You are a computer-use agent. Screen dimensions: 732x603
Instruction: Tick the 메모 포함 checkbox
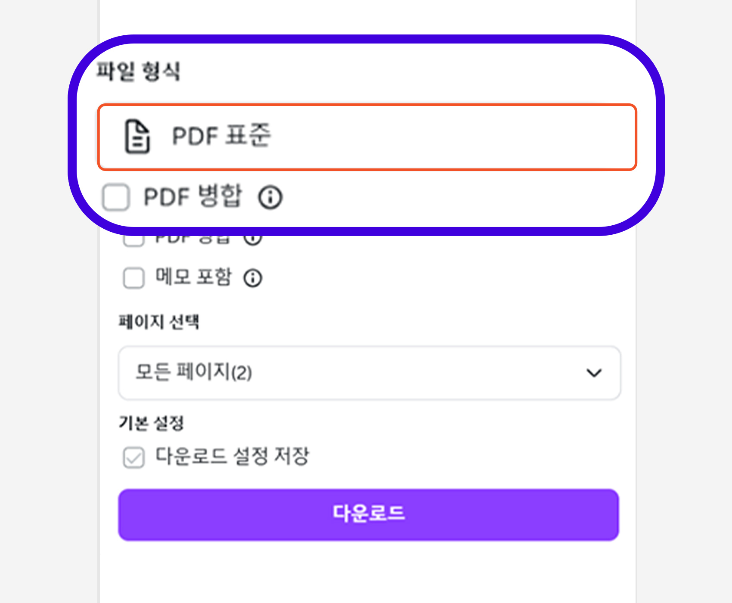pyautogui.click(x=133, y=278)
